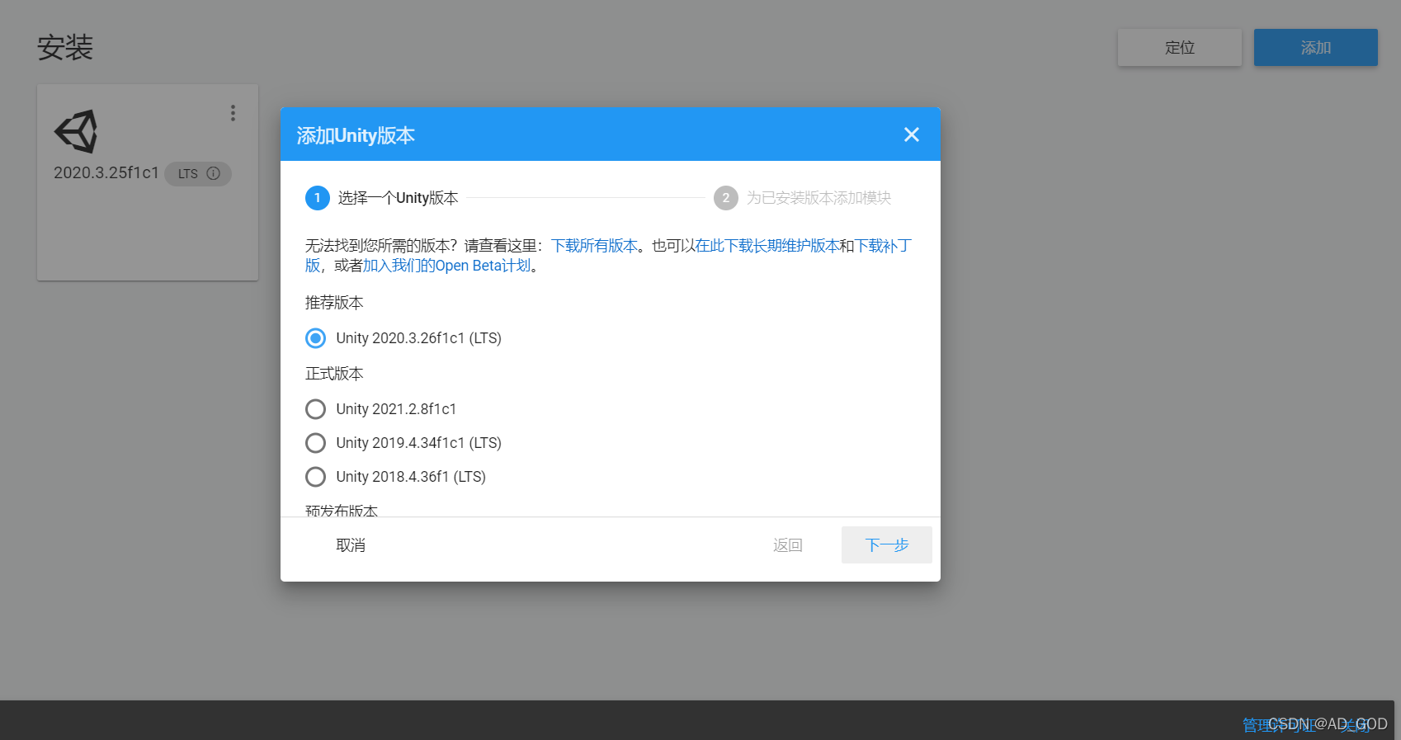Click the 2020.3.25f1c1 version text

[x=106, y=173]
